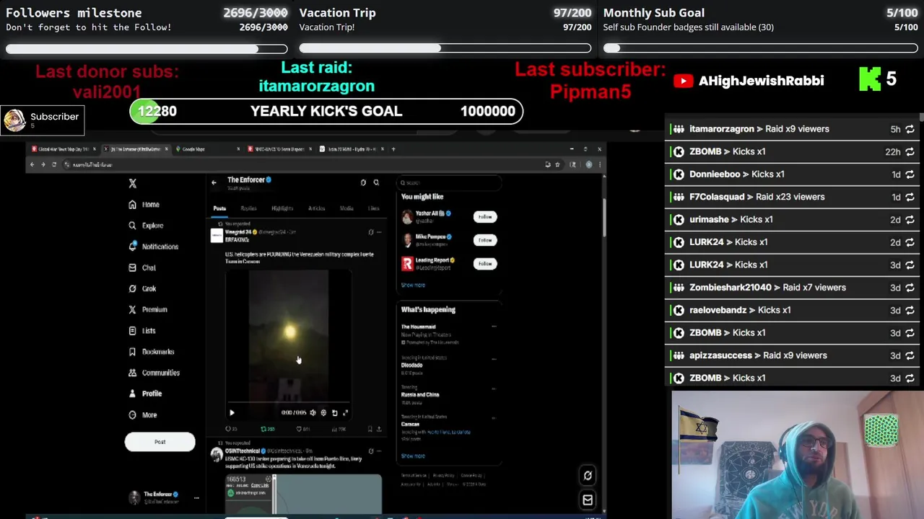Image resolution: width=924 pixels, height=519 pixels.
Task: Follow Yashar Ali
Action: coord(484,217)
